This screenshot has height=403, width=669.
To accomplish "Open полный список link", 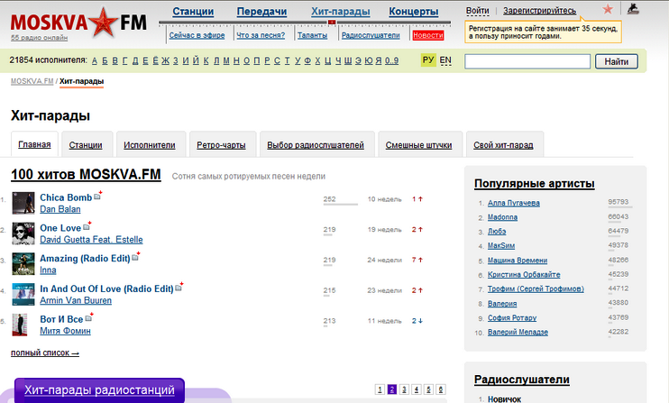I will click(45, 353).
